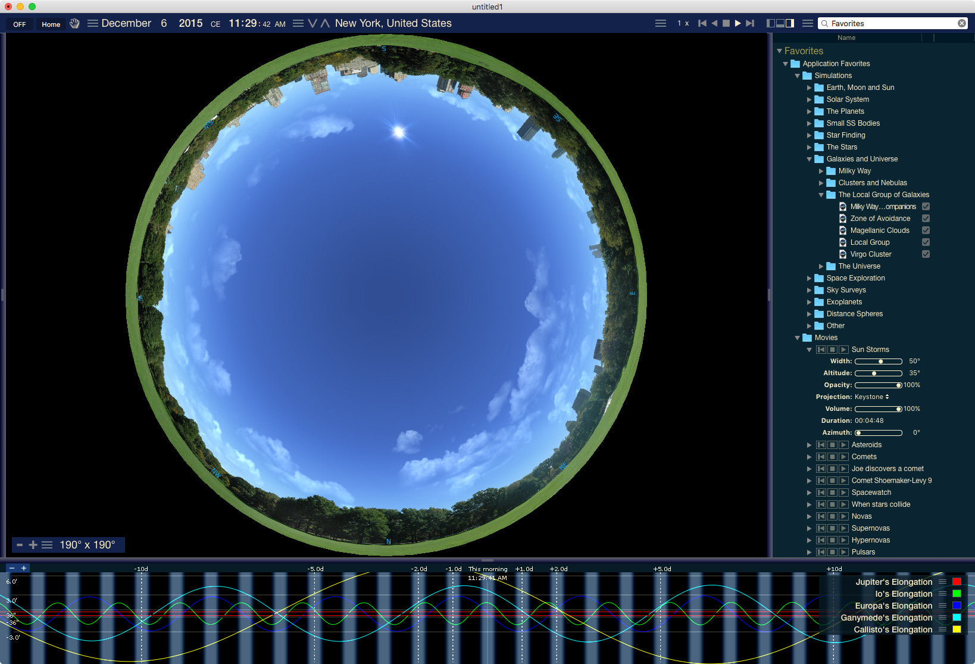Adjust the Sun Storms Opacity slider
975x664 pixels.
click(878, 385)
